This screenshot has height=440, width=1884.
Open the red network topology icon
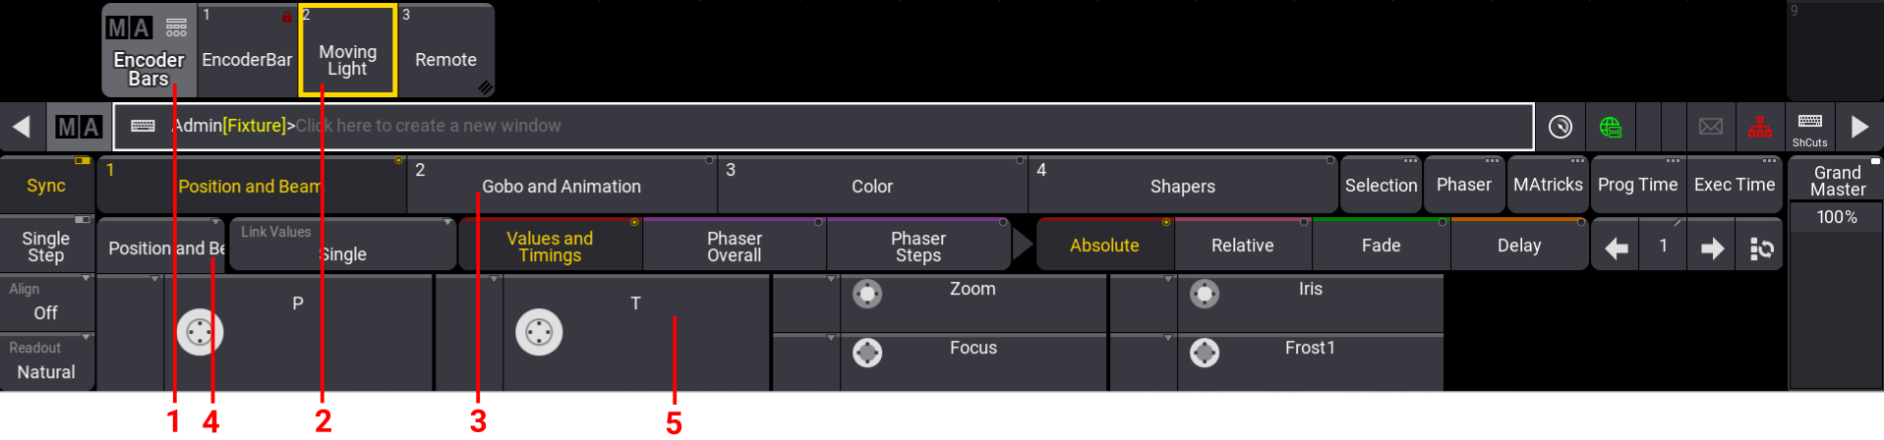tap(1759, 127)
